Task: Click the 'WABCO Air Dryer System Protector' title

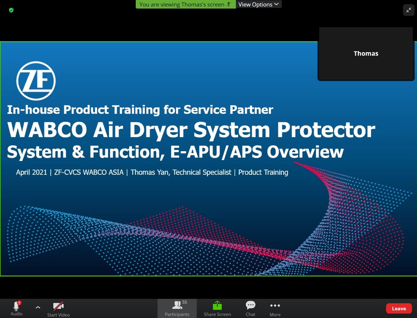Action: [x=191, y=130]
